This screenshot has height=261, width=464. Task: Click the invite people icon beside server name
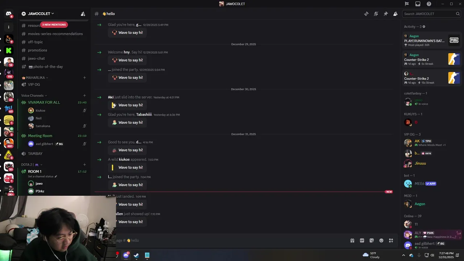(83, 14)
